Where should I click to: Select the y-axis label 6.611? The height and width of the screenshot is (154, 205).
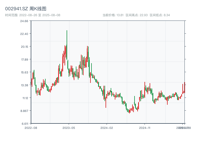tap(25, 124)
